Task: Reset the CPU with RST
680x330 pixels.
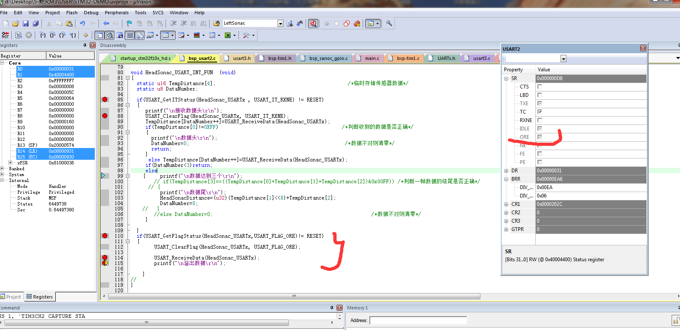Action: (x=5, y=35)
